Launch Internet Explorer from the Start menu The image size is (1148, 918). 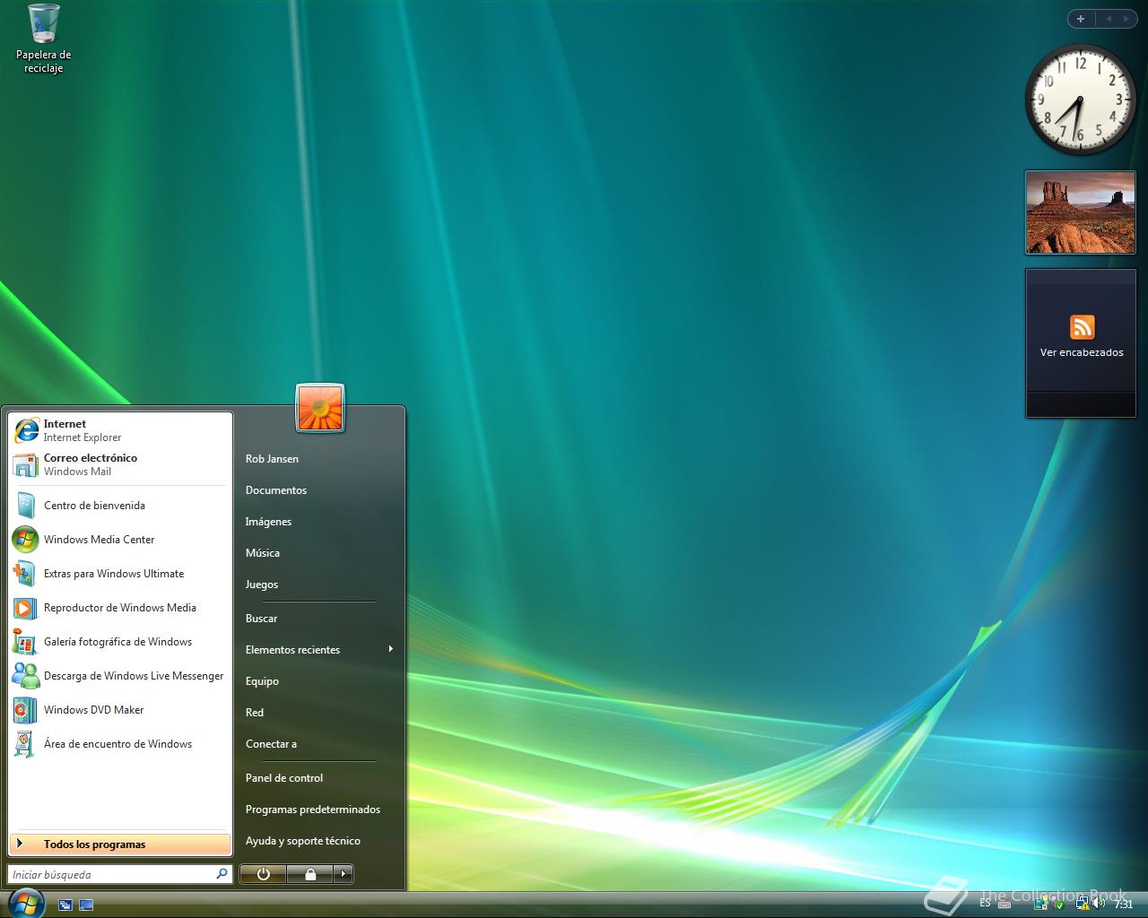119,430
